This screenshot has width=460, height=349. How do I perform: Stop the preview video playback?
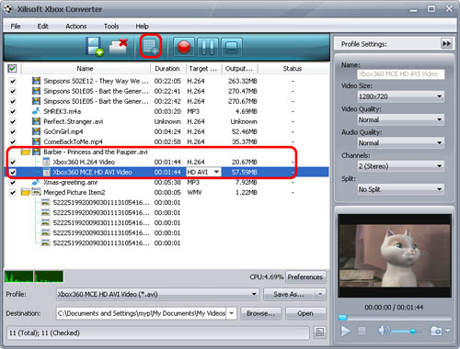coord(362,331)
